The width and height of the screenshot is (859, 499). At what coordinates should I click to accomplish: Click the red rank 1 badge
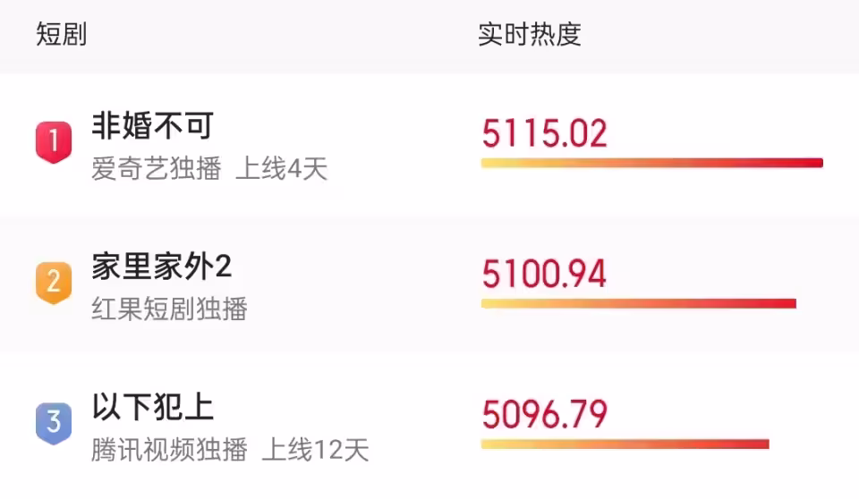coord(54,142)
